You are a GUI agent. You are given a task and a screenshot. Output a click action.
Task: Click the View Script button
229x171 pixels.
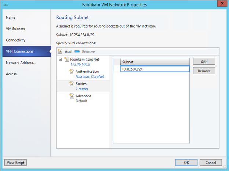click(15, 163)
